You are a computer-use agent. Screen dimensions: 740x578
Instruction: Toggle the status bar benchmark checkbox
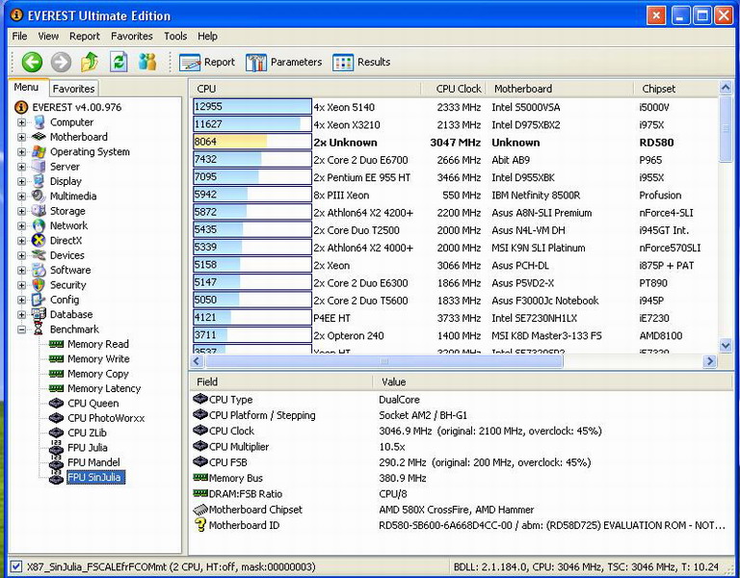point(16,566)
